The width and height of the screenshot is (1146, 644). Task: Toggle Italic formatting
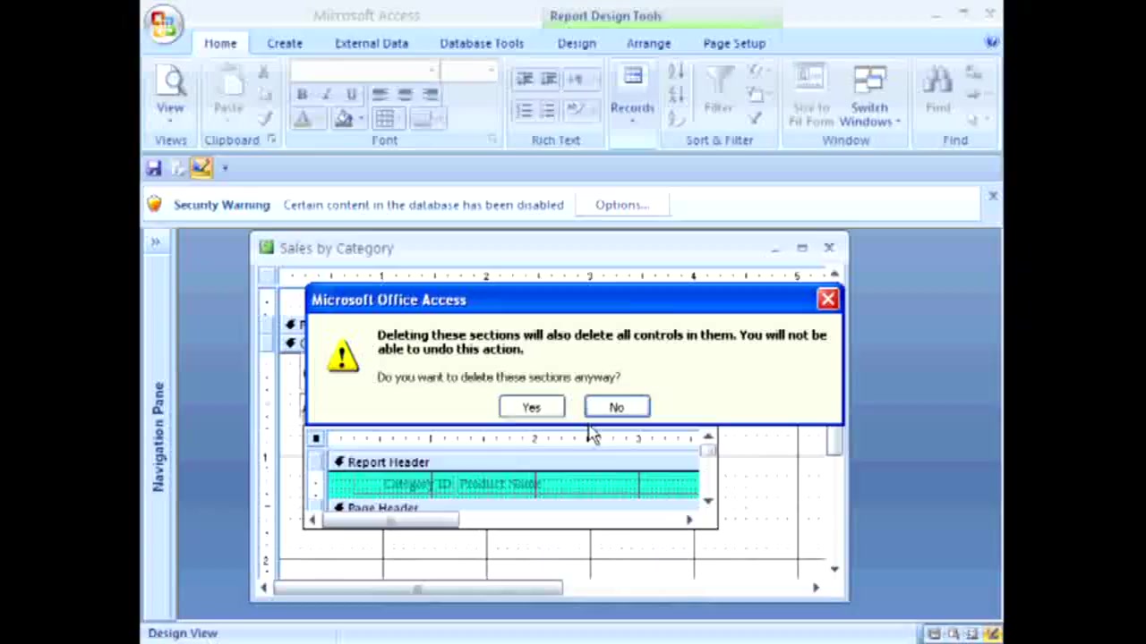(x=326, y=94)
